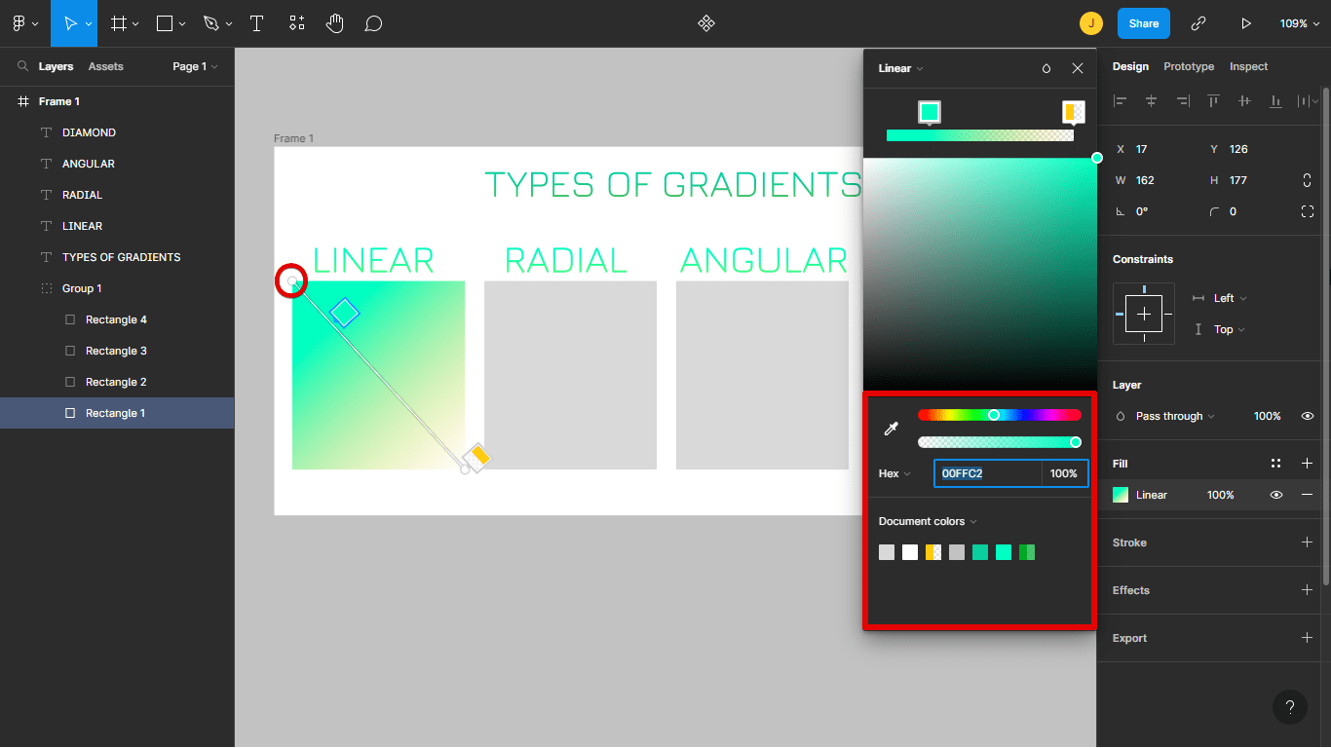The width and height of the screenshot is (1331, 748).
Task: Click the align horizontal centers icon
Action: click(x=1151, y=100)
